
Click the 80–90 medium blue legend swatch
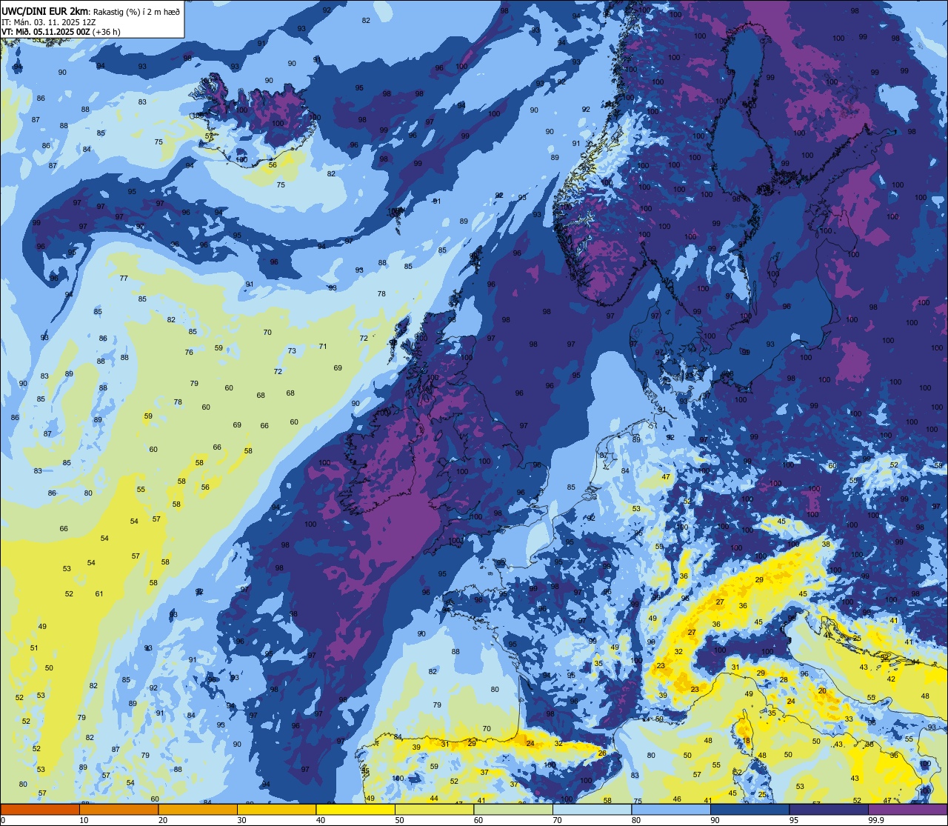click(671, 809)
